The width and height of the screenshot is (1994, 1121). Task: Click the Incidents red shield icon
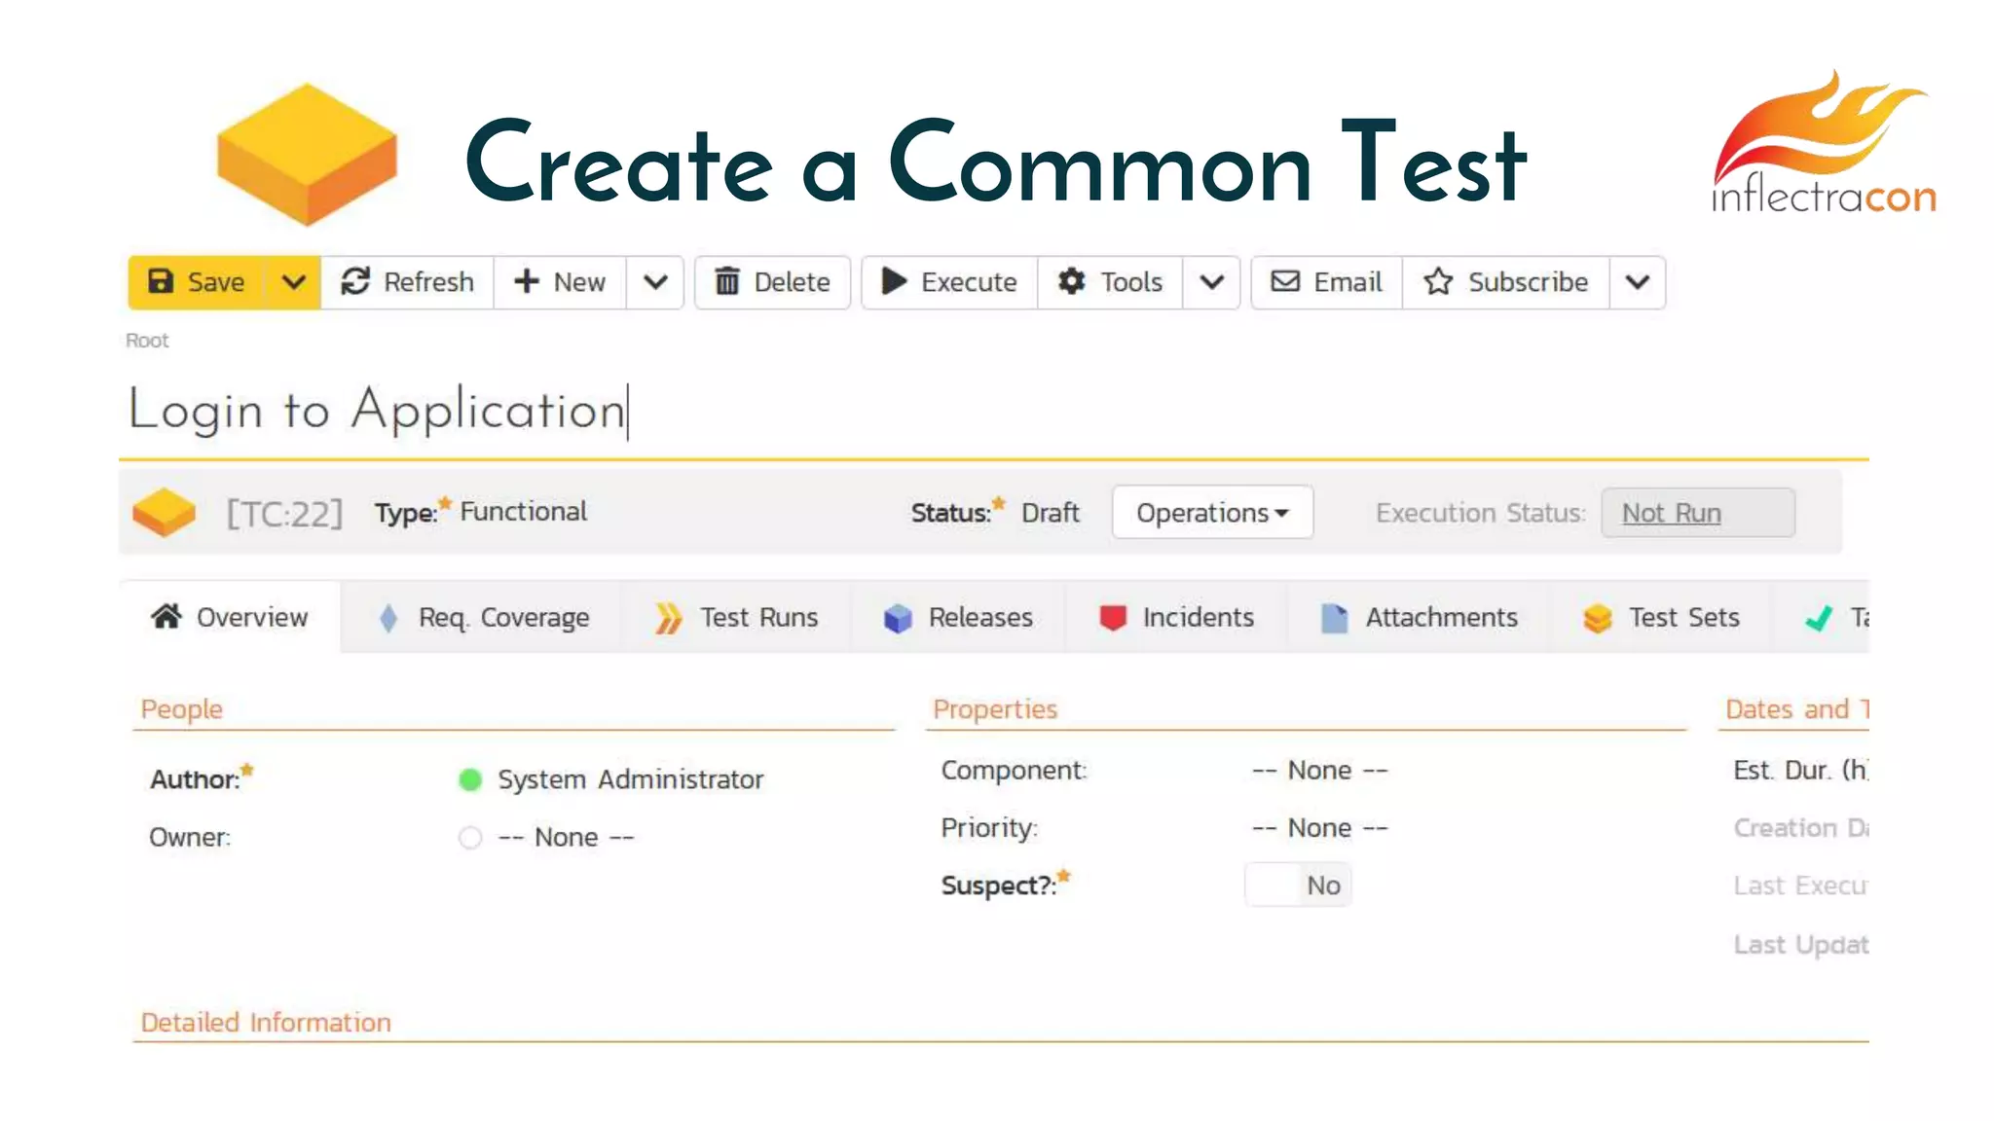(1113, 618)
